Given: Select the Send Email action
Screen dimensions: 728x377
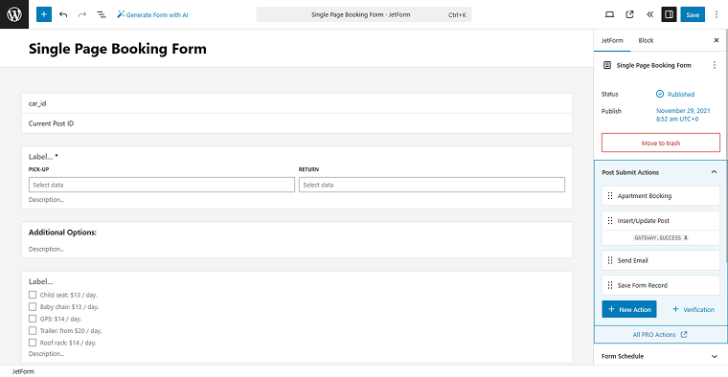Looking at the screenshot, I should (661, 260).
